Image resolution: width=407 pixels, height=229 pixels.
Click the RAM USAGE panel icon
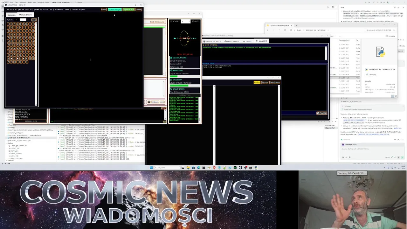tap(171, 71)
